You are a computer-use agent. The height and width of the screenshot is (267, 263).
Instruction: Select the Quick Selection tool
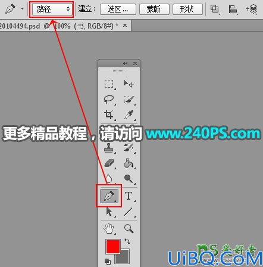pyautogui.click(x=129, y=100)
